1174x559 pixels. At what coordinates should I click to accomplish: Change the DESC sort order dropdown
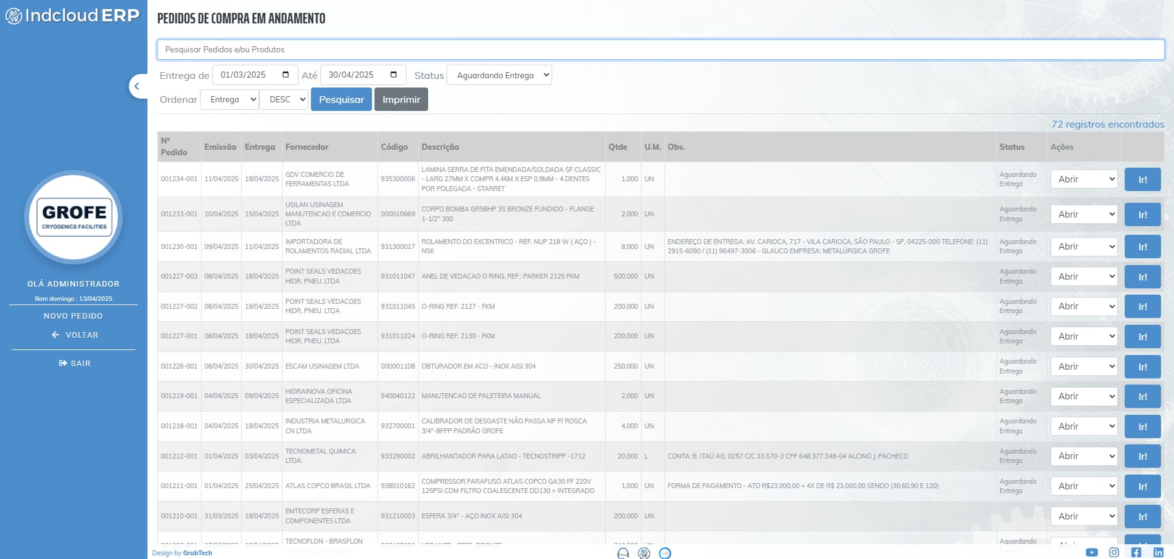pos(284,99)
